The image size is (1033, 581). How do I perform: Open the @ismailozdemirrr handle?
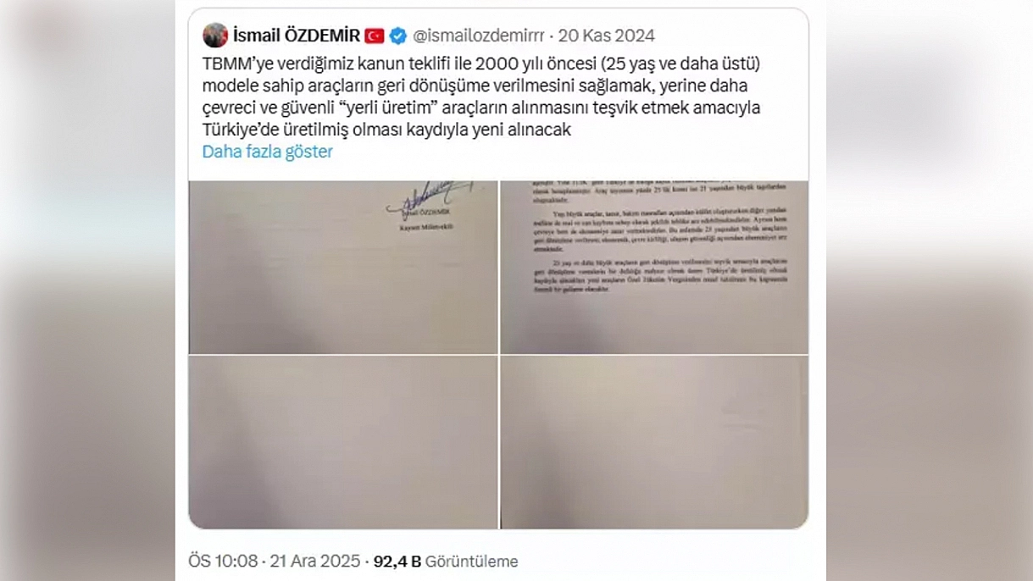pos(479,36)
